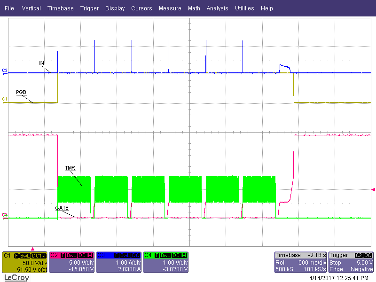This screenshot has height=282, width=376.
Task: Open the Trigger descriptor box
Action: (351, 262)
